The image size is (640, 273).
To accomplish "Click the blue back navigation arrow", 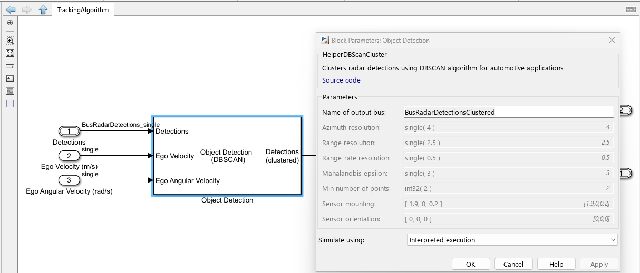I will pos(10,9).
